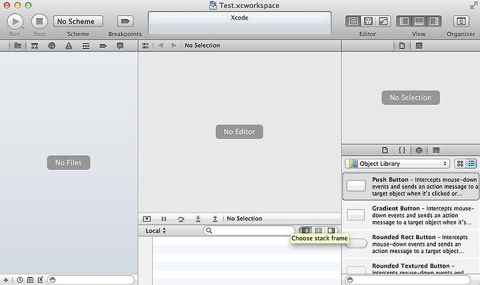Show the Issue navigator

[69, 46]
